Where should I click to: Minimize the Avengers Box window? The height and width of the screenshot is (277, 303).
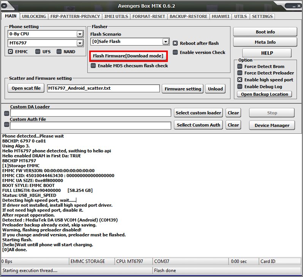click(x=294, y=6)
